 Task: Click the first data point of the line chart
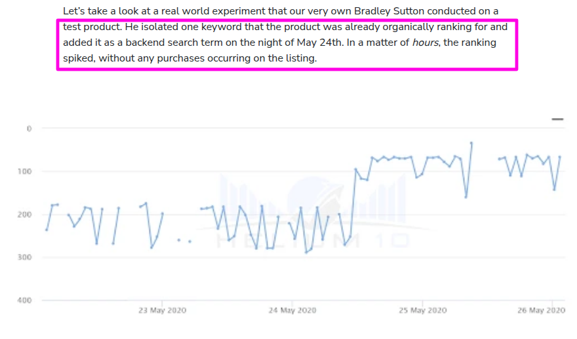[47, 230]
